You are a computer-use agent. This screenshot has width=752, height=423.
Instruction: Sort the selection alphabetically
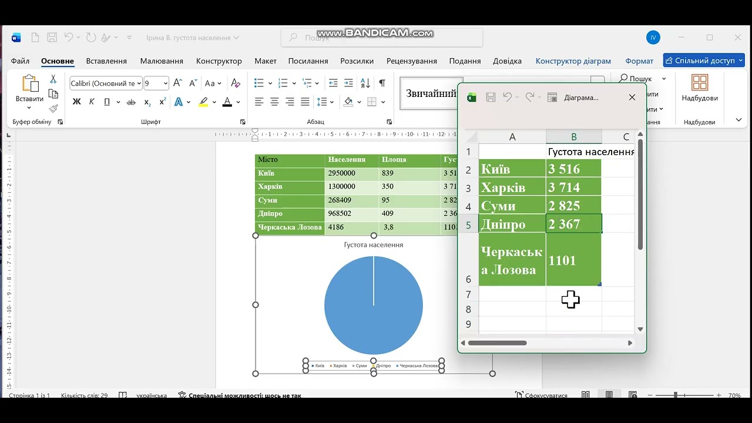(x=365, y=83)
